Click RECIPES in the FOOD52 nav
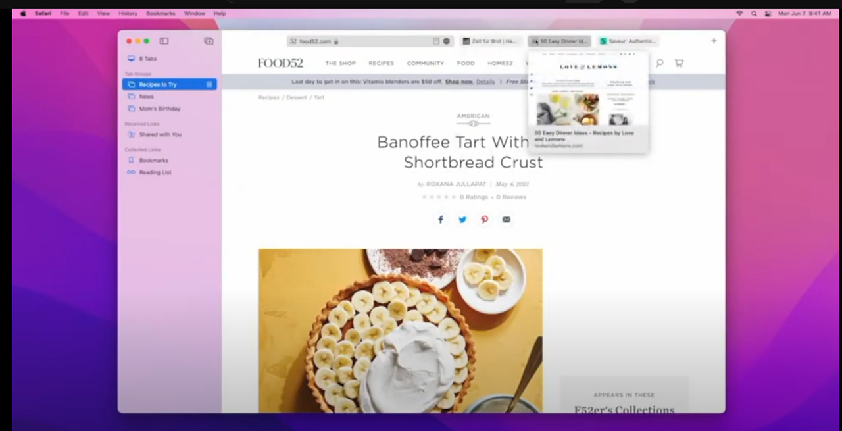Screen dimensions: 842x431 point(381,63)
